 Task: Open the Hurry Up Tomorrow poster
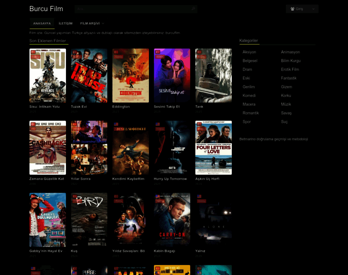tap(172, 148)
